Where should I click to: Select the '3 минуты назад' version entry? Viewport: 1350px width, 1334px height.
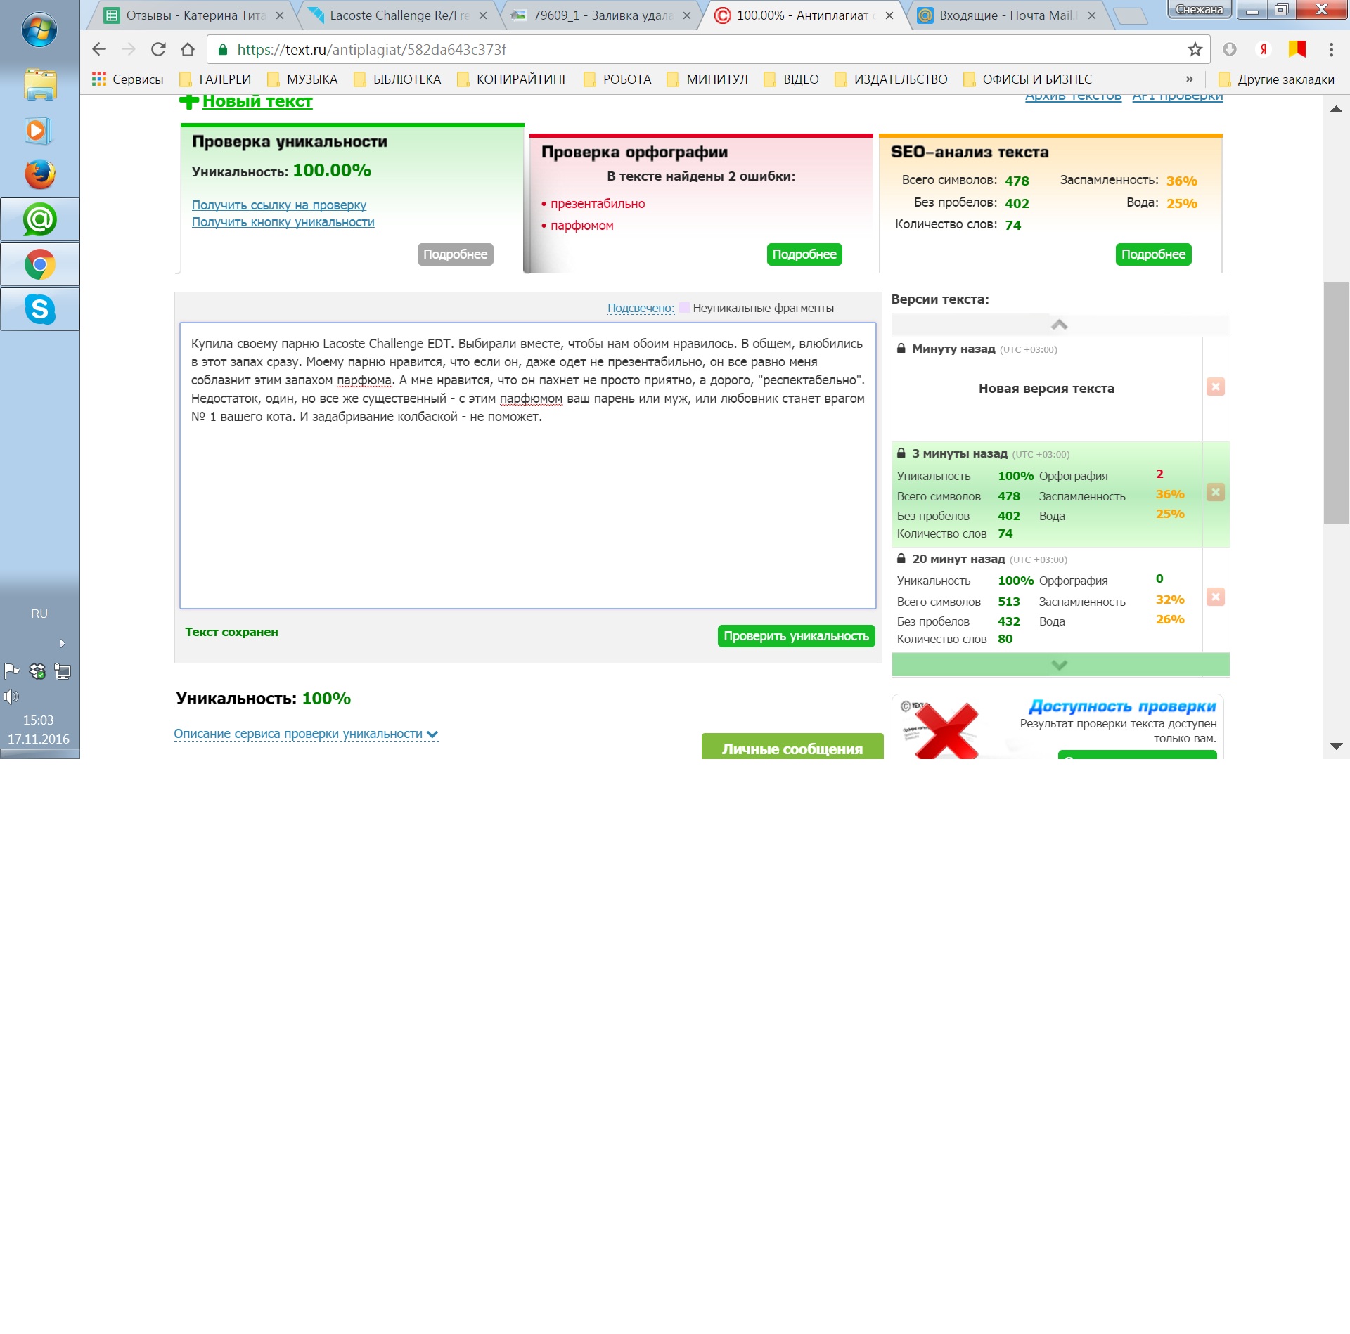coord(1047,494)
